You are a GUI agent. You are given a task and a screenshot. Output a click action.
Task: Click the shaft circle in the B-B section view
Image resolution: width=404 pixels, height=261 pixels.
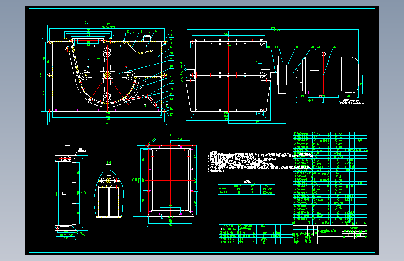point(109,180)
